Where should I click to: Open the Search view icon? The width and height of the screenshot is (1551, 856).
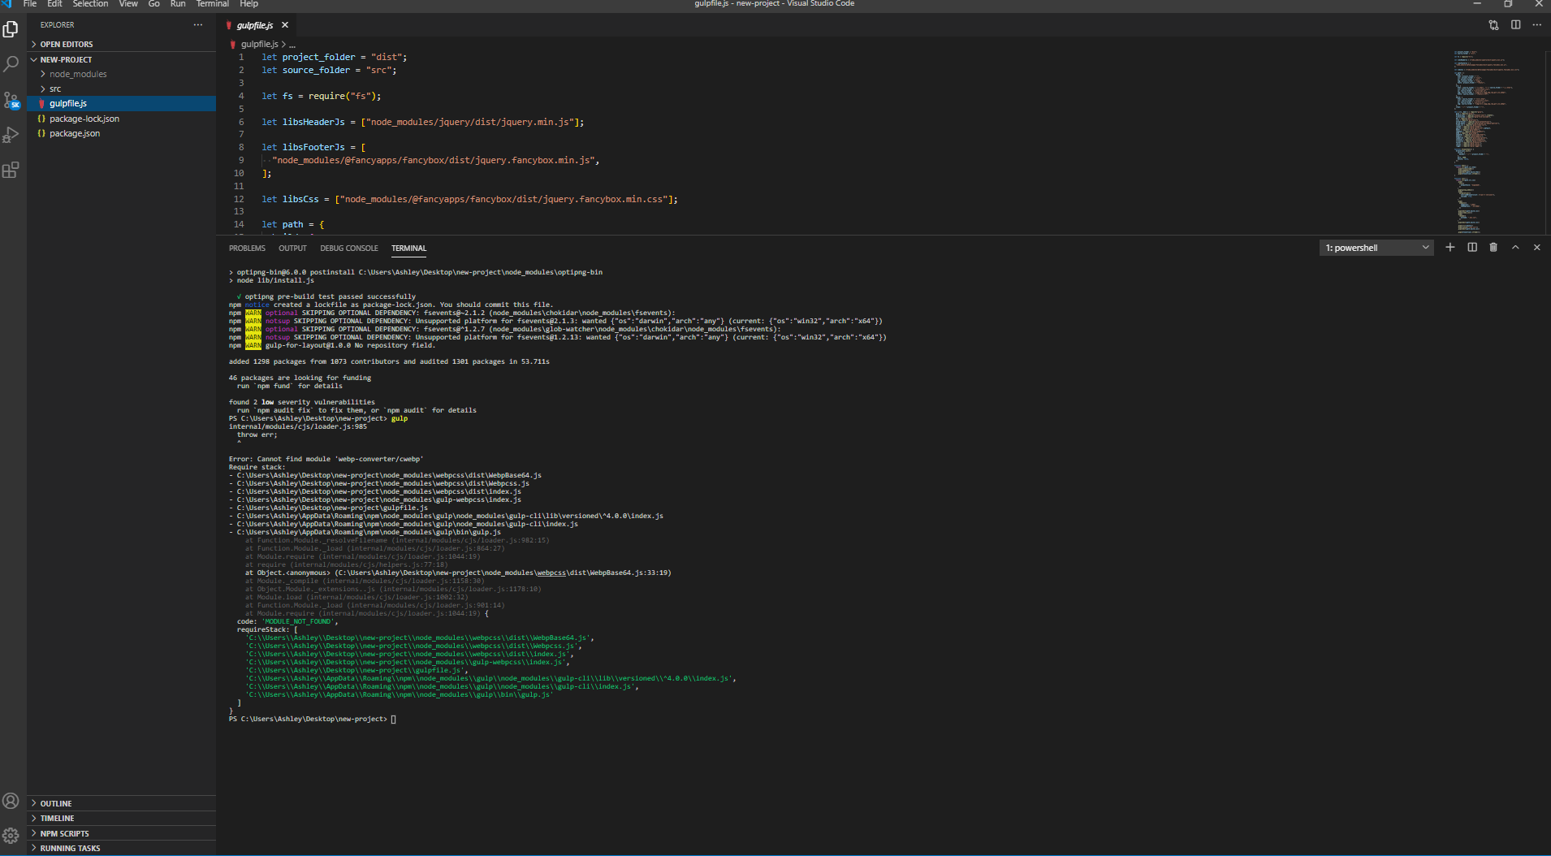click(11, 64)
